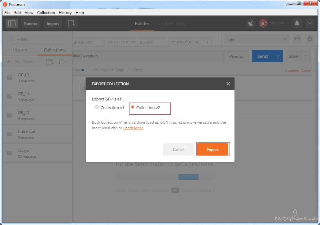Click the Runner button
The image size is (320, 225).
point(31,24)
